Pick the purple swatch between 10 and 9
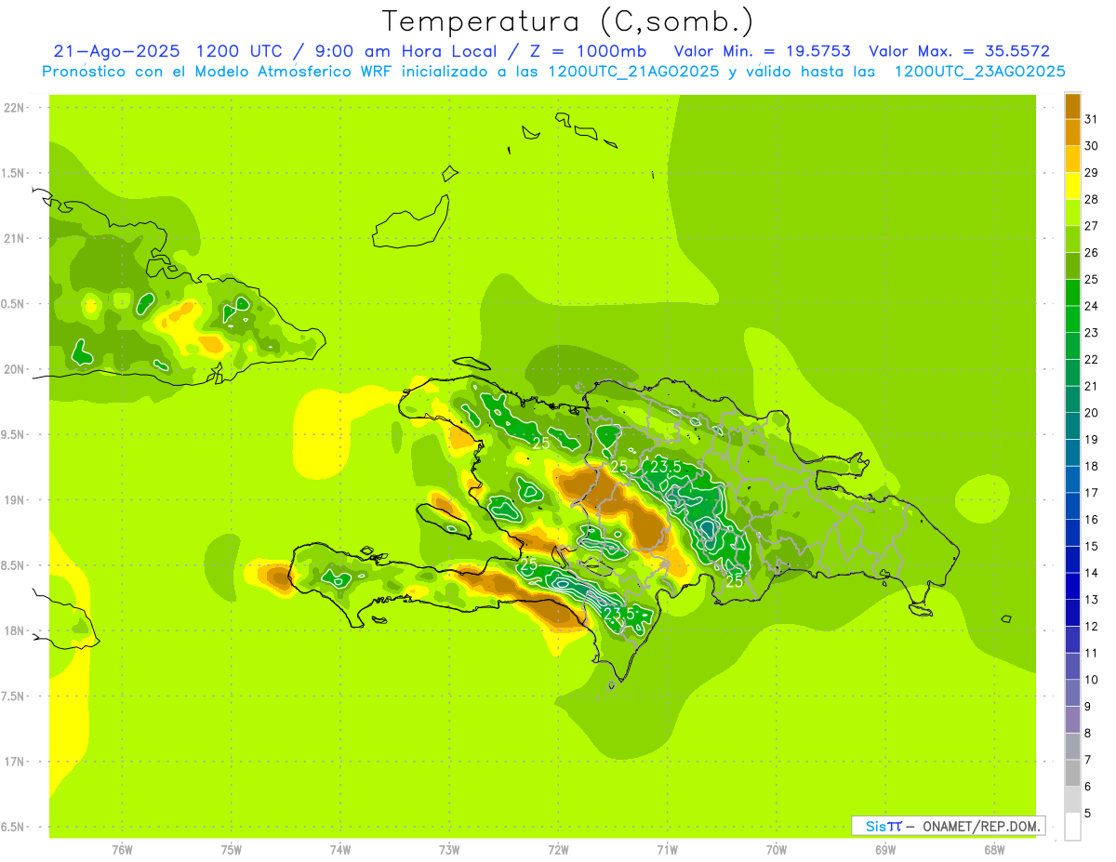 tap(1072, 693)
